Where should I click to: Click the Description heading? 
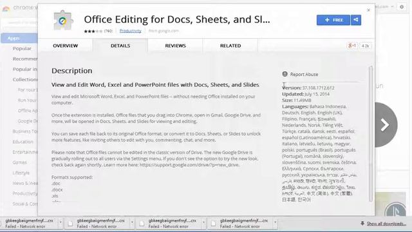click(x=71, y=71)
